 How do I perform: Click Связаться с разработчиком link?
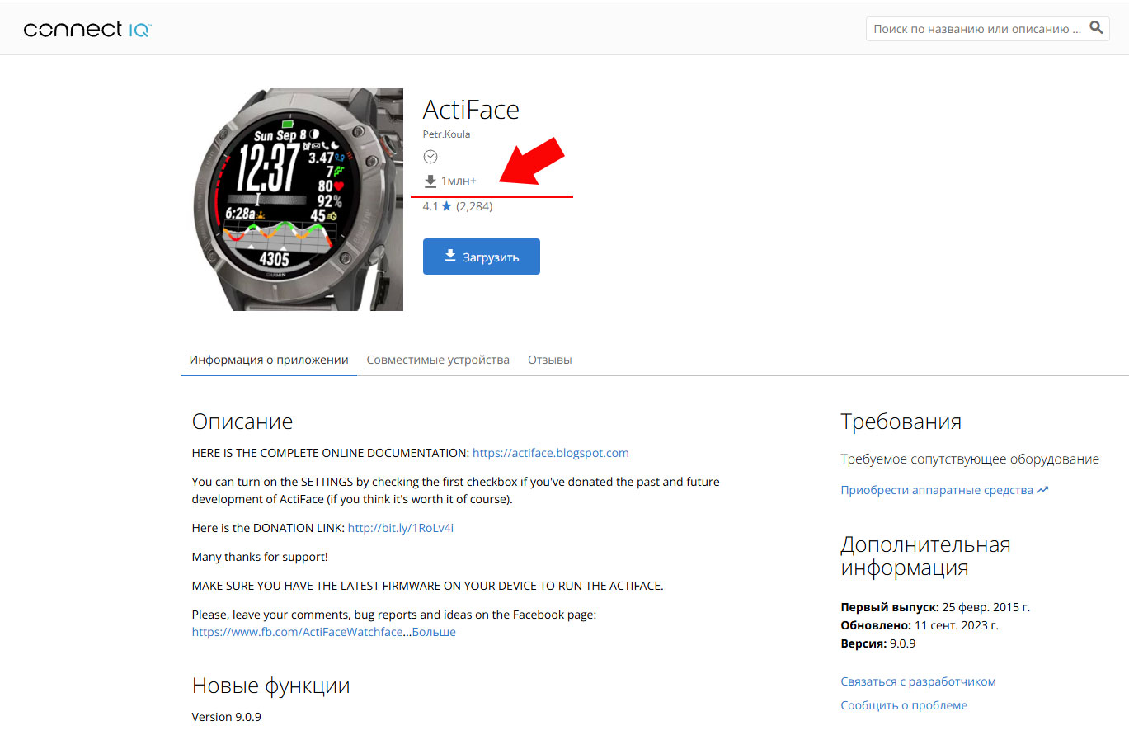918,681
